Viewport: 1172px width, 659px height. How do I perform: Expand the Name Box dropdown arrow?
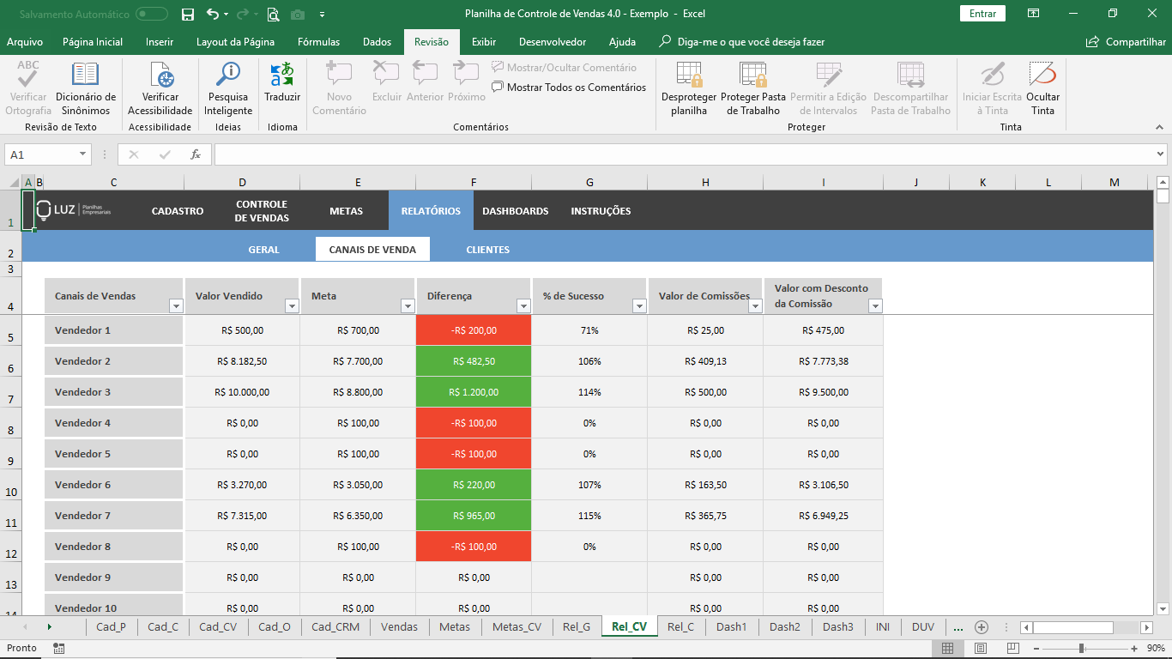click(82, 154)
